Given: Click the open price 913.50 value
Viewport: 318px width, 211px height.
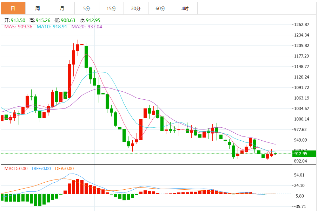Looking at the screenshot, I should [x=18, y=20].
